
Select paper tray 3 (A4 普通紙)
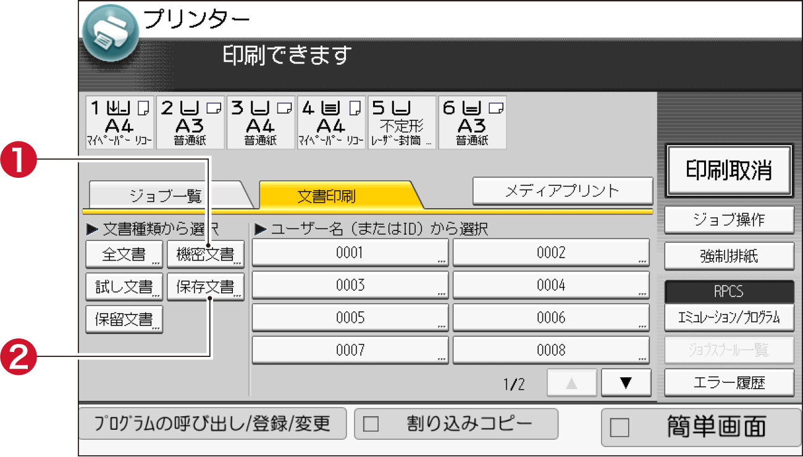tap(260, 122)
